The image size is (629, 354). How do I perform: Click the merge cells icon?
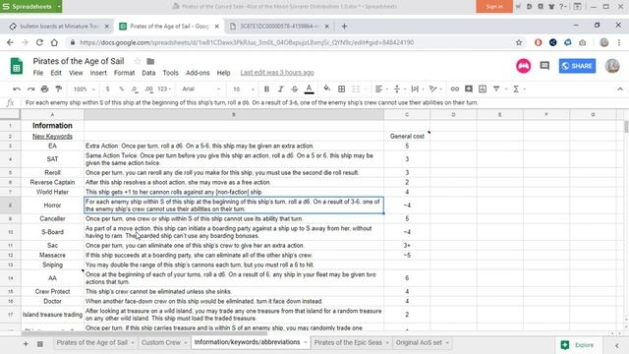(x=356, y=89)
